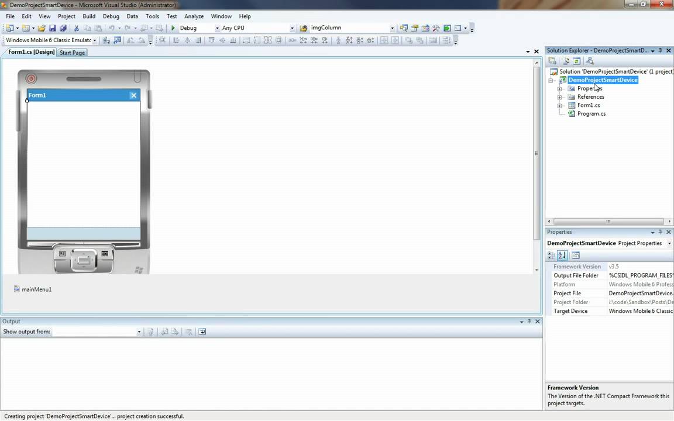Open the Properties object selector dropdown
The width and height of the screenshot is (674, 421).
pyautogui.click(x=669, y=244)
